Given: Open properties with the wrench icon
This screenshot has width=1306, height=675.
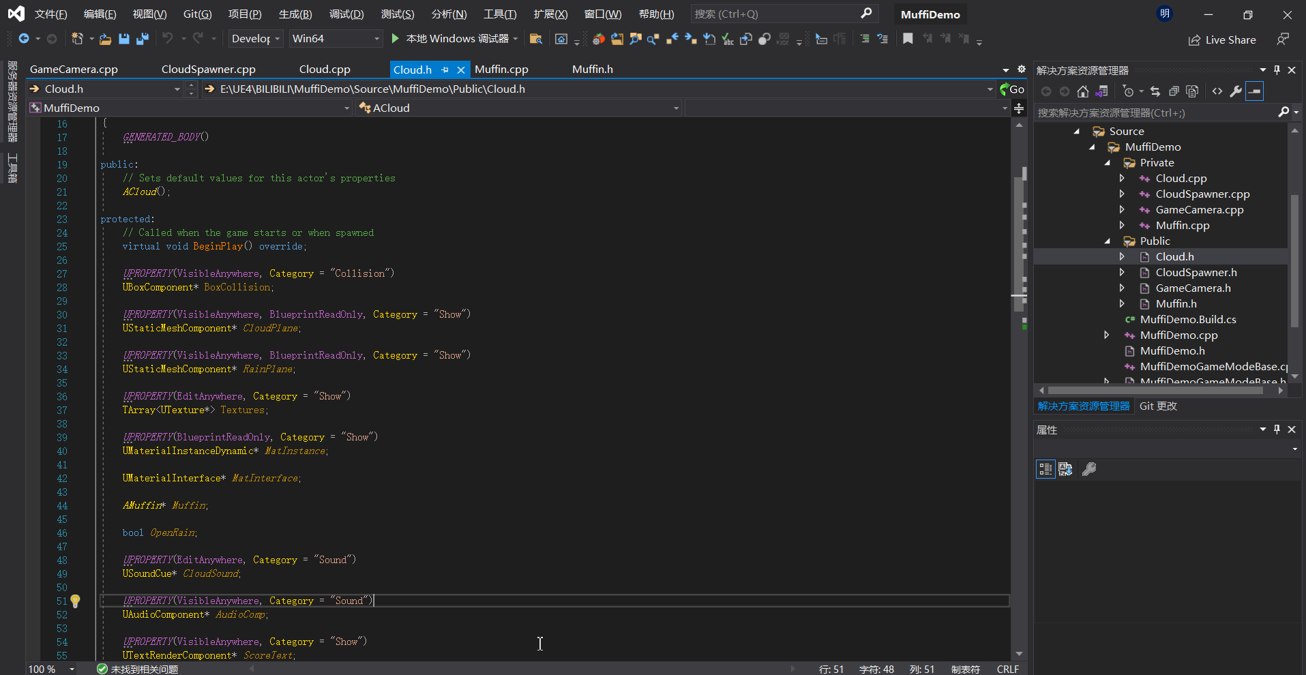Looking at the screenshot, I should pos(1236,91).
